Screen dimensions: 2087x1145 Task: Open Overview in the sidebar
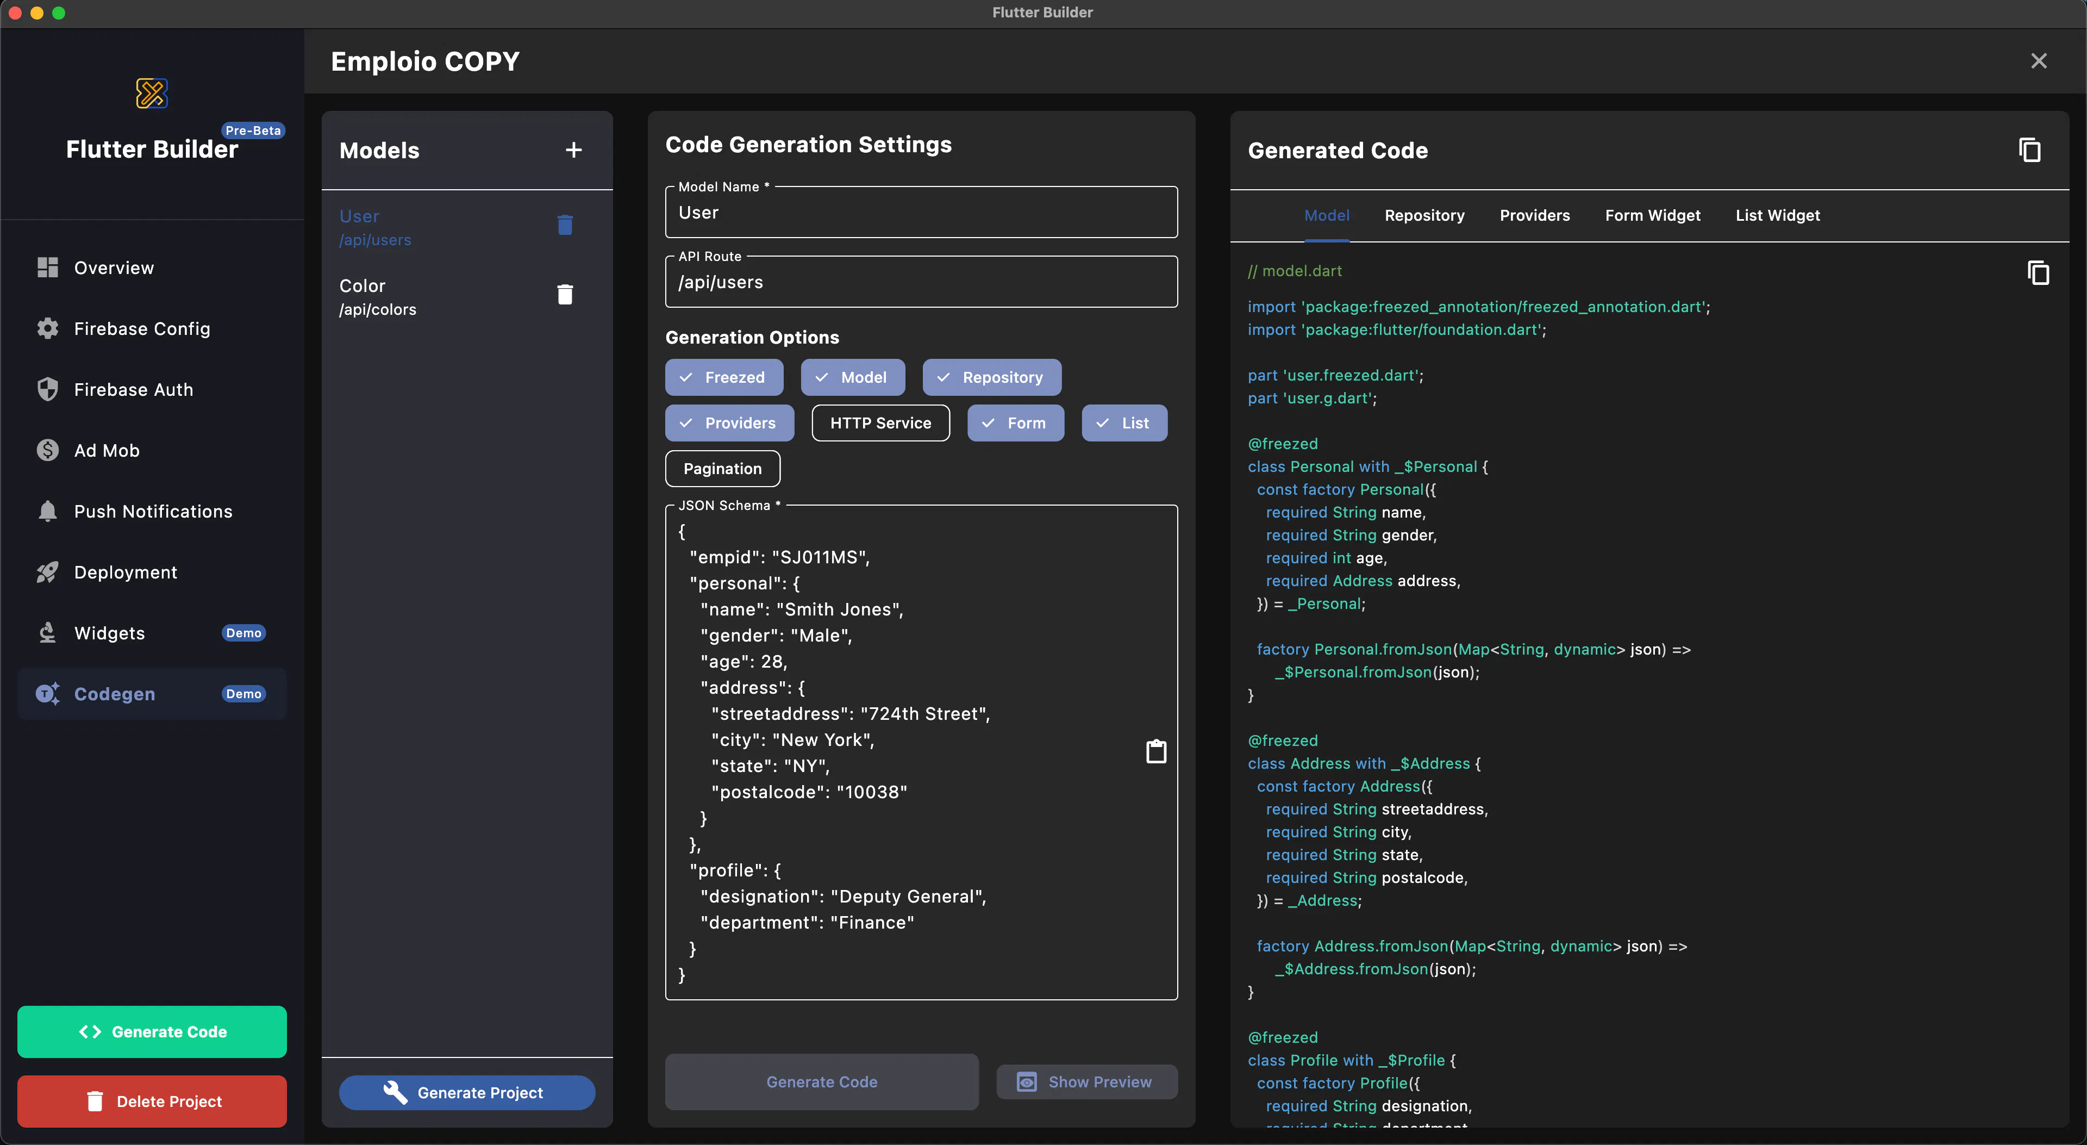152,267
